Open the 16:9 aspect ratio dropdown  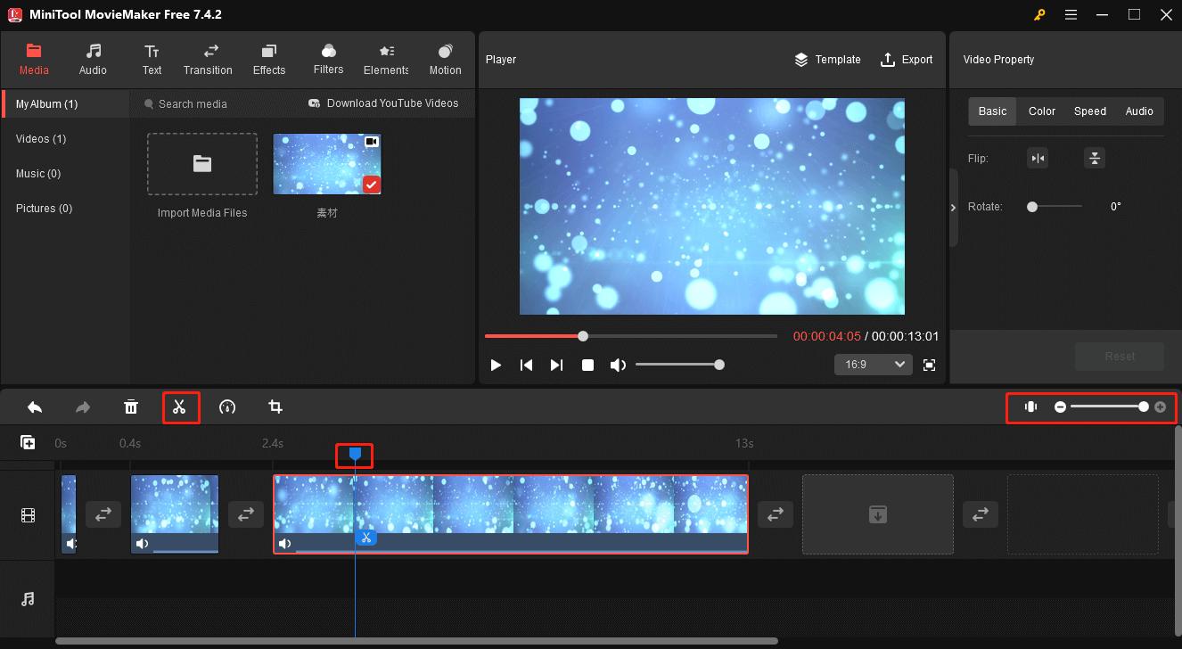pos(873,365)
